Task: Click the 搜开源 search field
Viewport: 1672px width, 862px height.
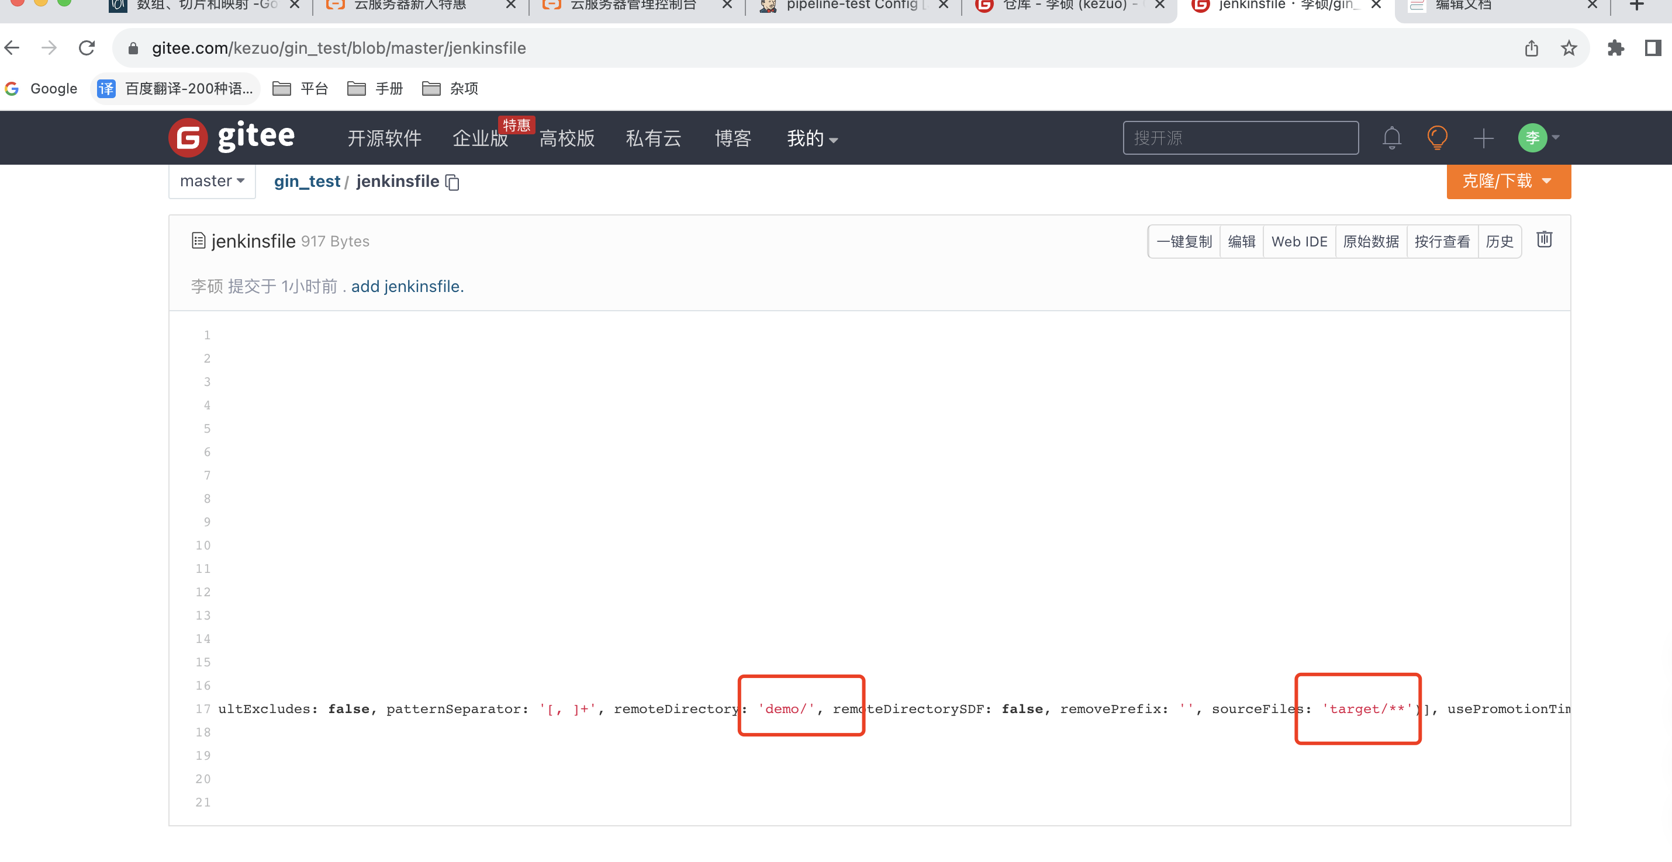Action: pyautogui.click(x=1241, y=137)
